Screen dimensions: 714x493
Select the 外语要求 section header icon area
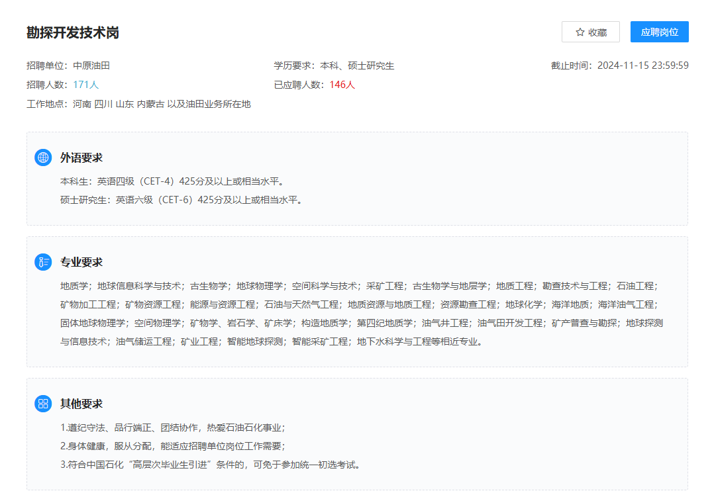(43, 157)
